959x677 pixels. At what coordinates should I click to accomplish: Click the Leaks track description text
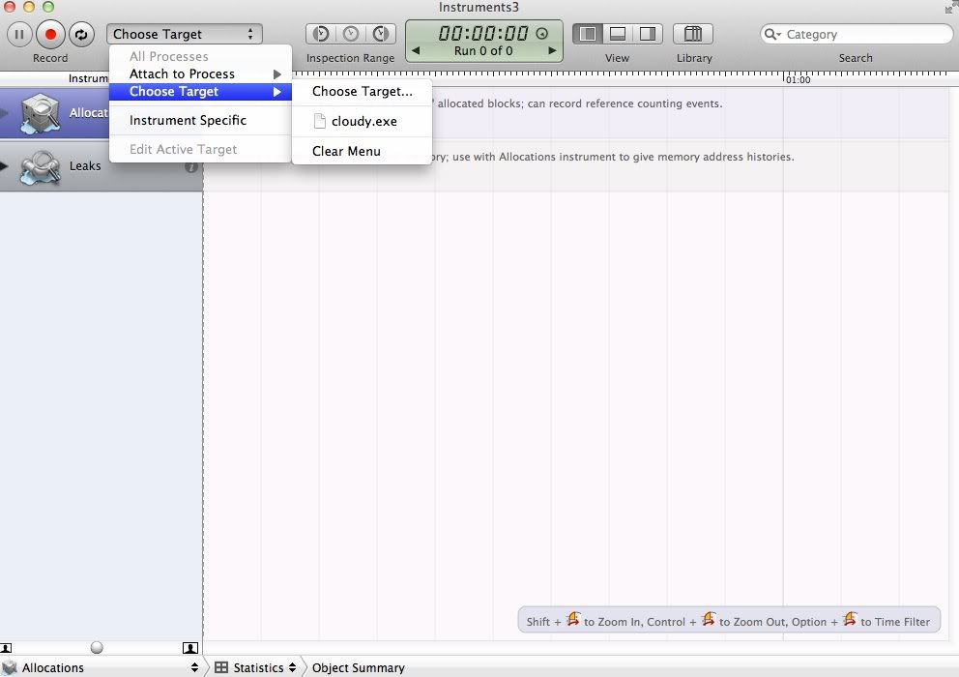614,157
